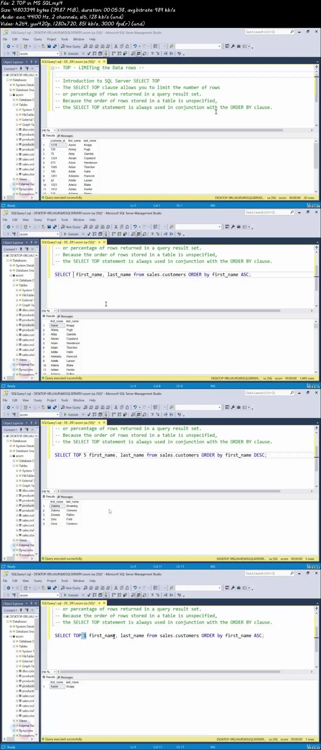The image size is (321, 750).
Task: Click New Query in the second frame
Action: (x=71, y=227)
